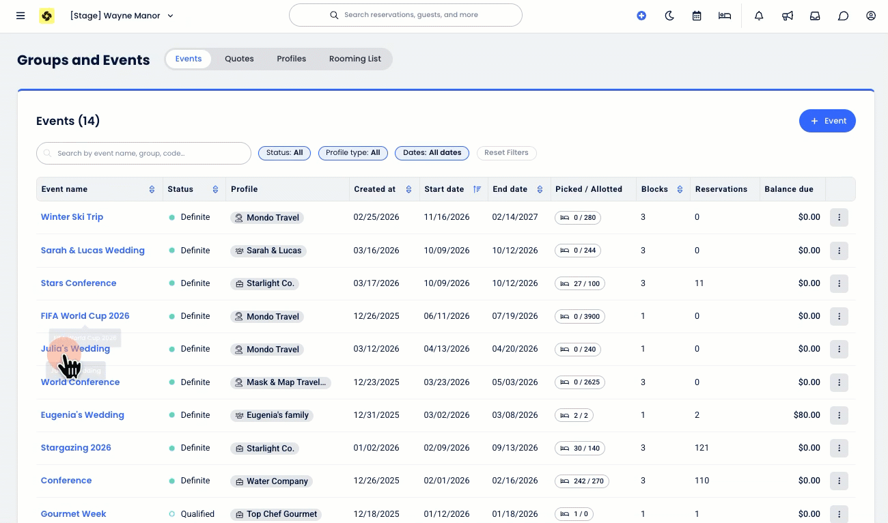Sort table by Start date column
Screen dimensions: 888x523
pos(477,189)
